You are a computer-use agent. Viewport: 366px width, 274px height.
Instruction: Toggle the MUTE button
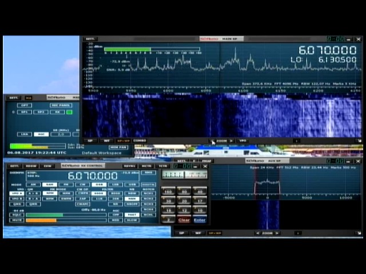tap(17, 220)
